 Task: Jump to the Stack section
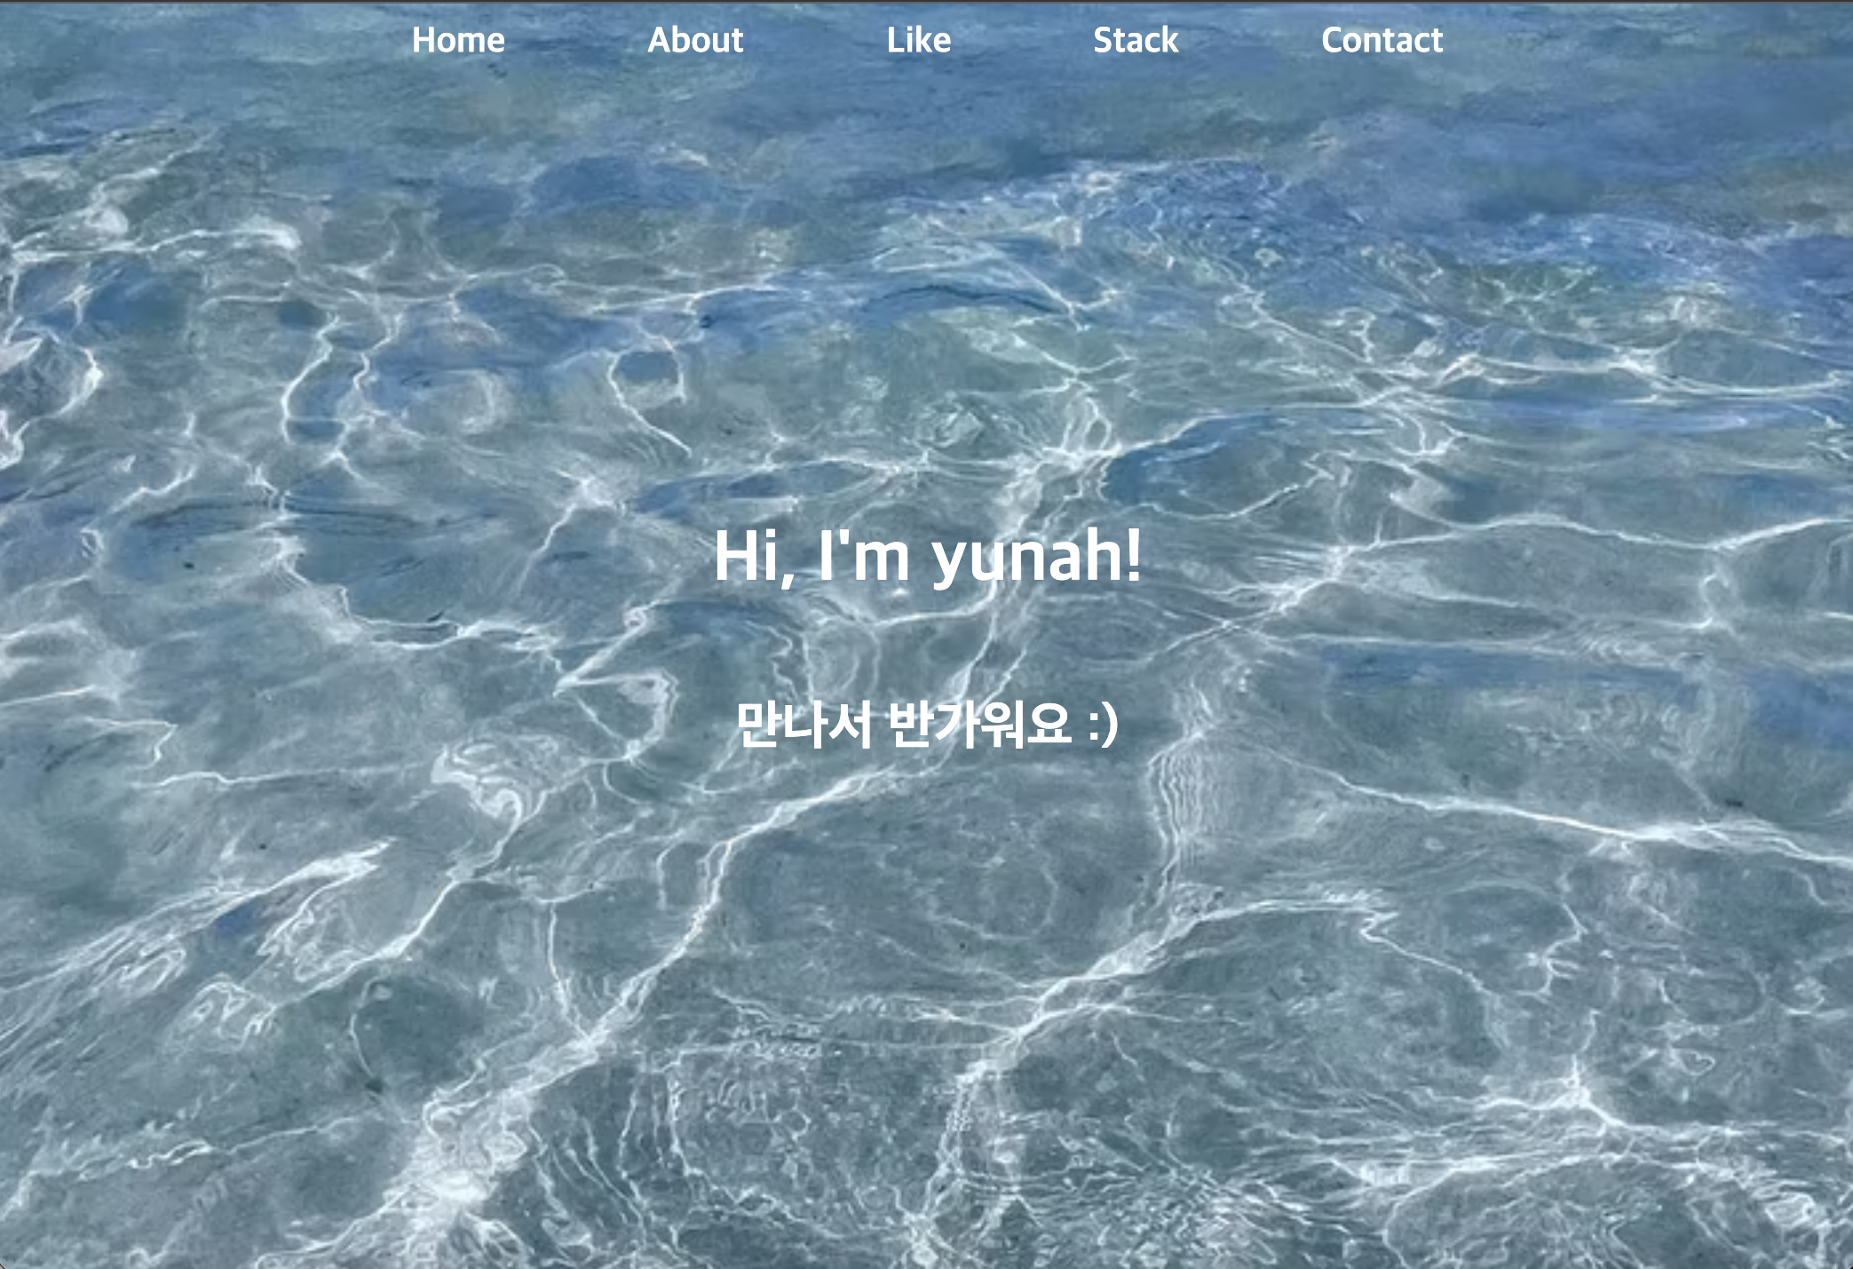pos(1136,40)
